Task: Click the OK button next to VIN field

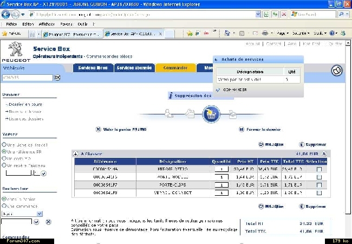Action: (x=57, y=78)
